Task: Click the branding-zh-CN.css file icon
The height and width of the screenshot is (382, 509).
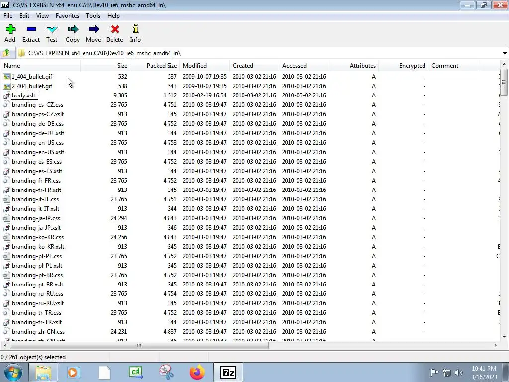Action: pyautogui.click(x=6, y=332)
